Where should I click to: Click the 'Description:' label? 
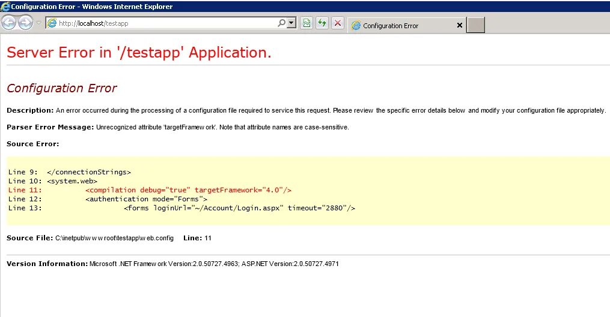[30, 110]
